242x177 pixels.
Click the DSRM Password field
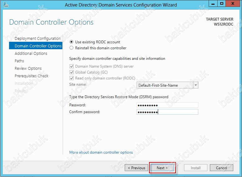(x=167, y=105)
